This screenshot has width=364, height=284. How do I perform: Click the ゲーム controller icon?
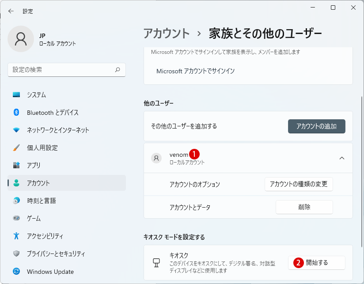pos(16,218)
